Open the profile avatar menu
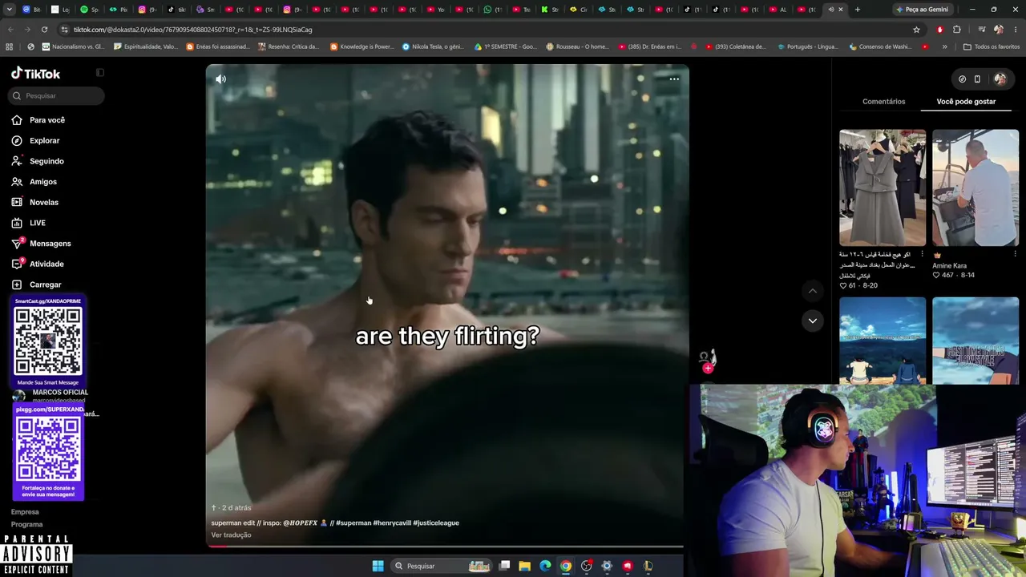 coord(1000,79)
